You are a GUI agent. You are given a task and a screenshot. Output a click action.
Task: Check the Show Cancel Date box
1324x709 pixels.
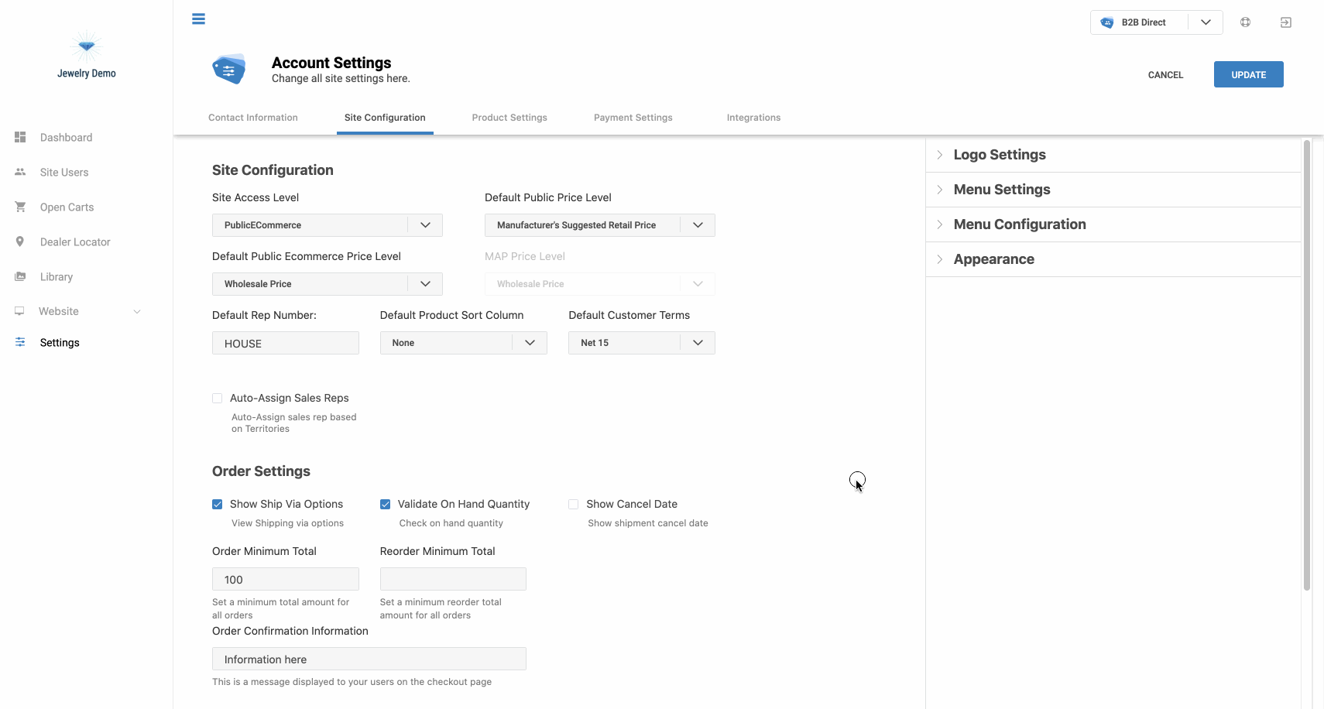(573, 504)
